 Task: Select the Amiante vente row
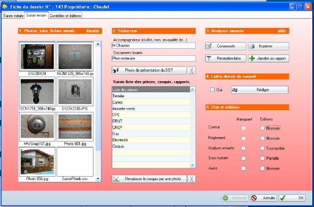coord(151,109)
